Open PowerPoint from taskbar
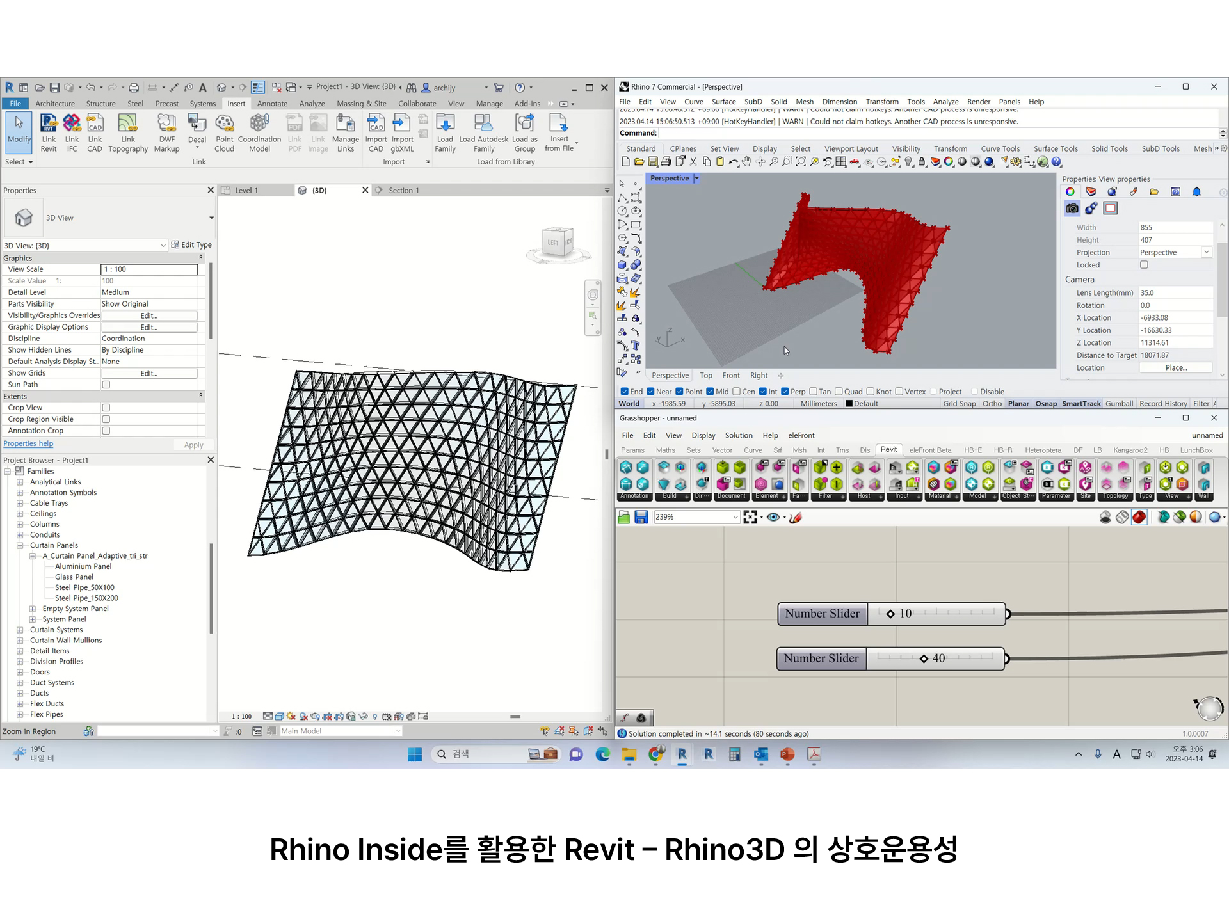Screen dimensions: 1229x901 pos(787,754)
